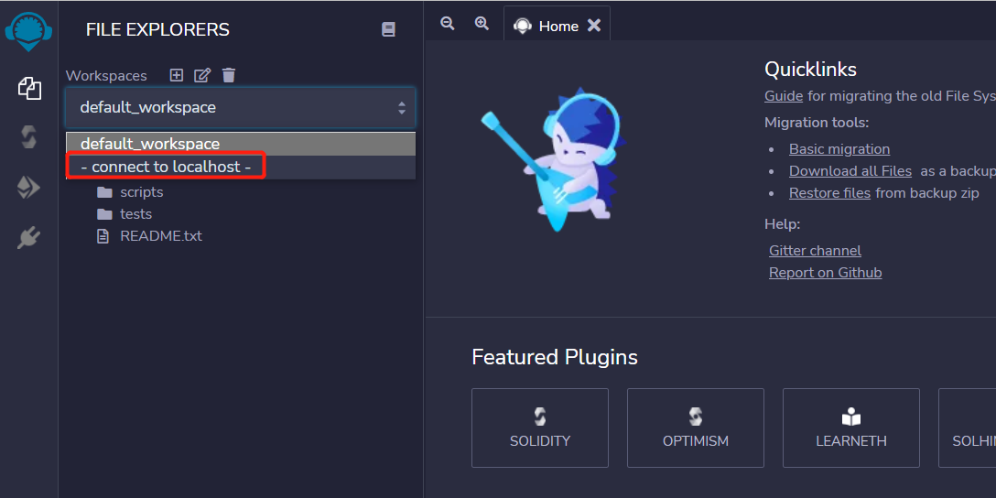Click the FILE EXPLORERS panel title
The height and width of the screenshot is (498, 996).
tap(157, 29)
